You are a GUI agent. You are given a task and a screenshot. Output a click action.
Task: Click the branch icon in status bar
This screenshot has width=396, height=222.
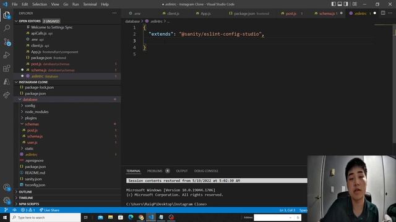6,210
